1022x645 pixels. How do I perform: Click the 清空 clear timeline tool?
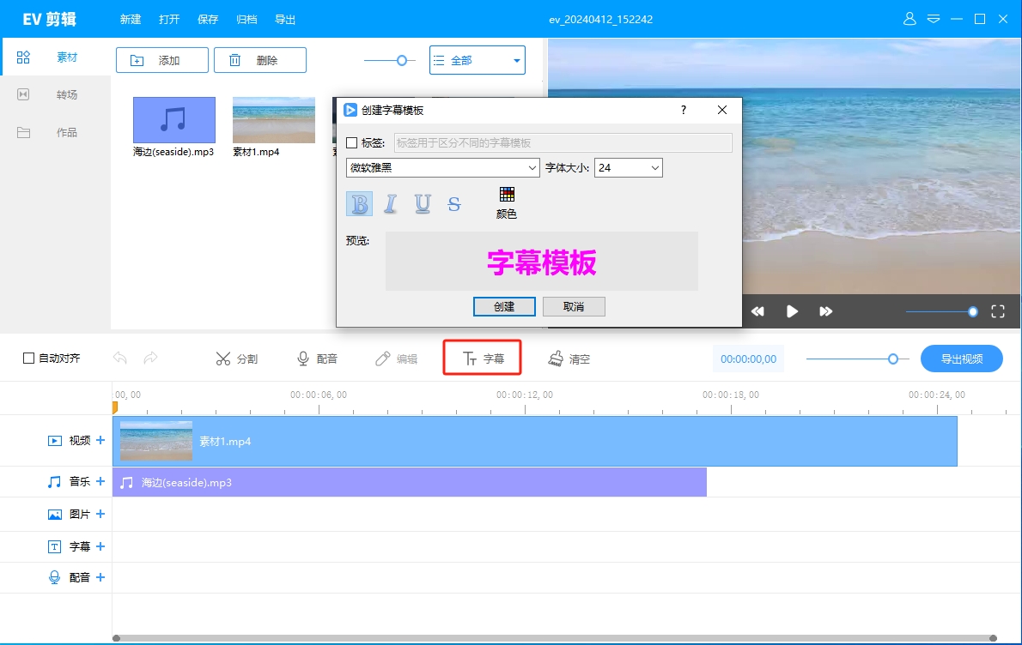coord(569,359)
